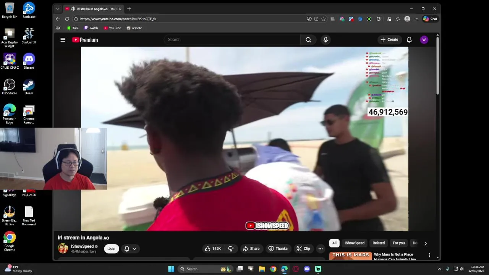Open the Windows Start menu
Viewport: 489px width, 275px height.
pyautogui.click(x=171, y=269)
